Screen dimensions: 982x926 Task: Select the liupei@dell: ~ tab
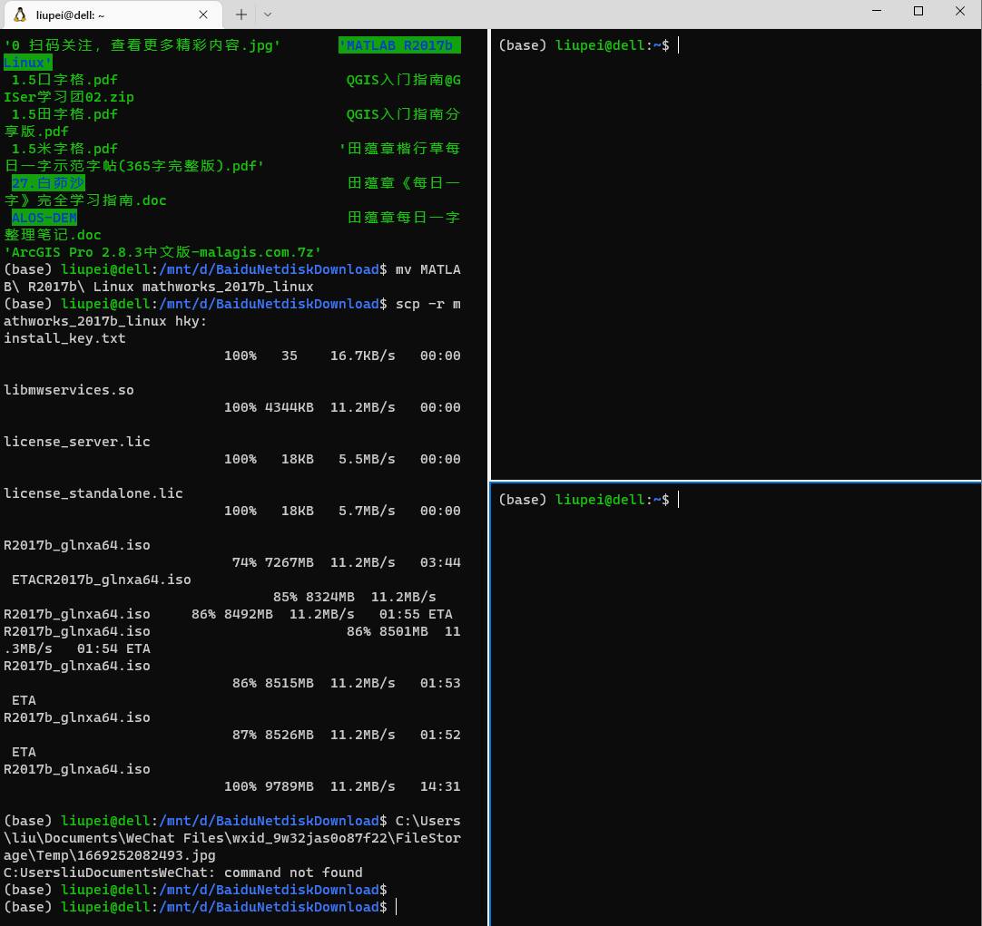click(113, 15)
